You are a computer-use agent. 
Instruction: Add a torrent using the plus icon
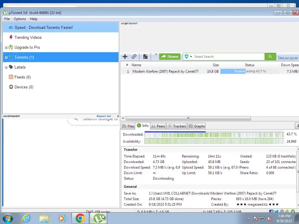click(x=125, y=57)
